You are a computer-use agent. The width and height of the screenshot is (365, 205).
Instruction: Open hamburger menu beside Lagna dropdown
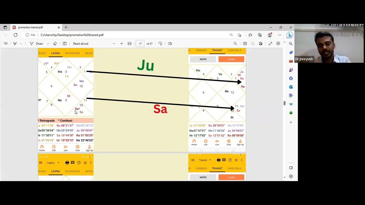click(x=40, y=163)
